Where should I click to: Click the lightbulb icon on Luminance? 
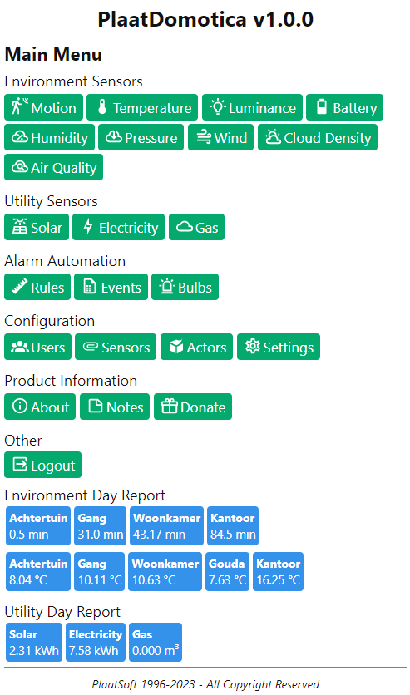click(x=218, y=106)
